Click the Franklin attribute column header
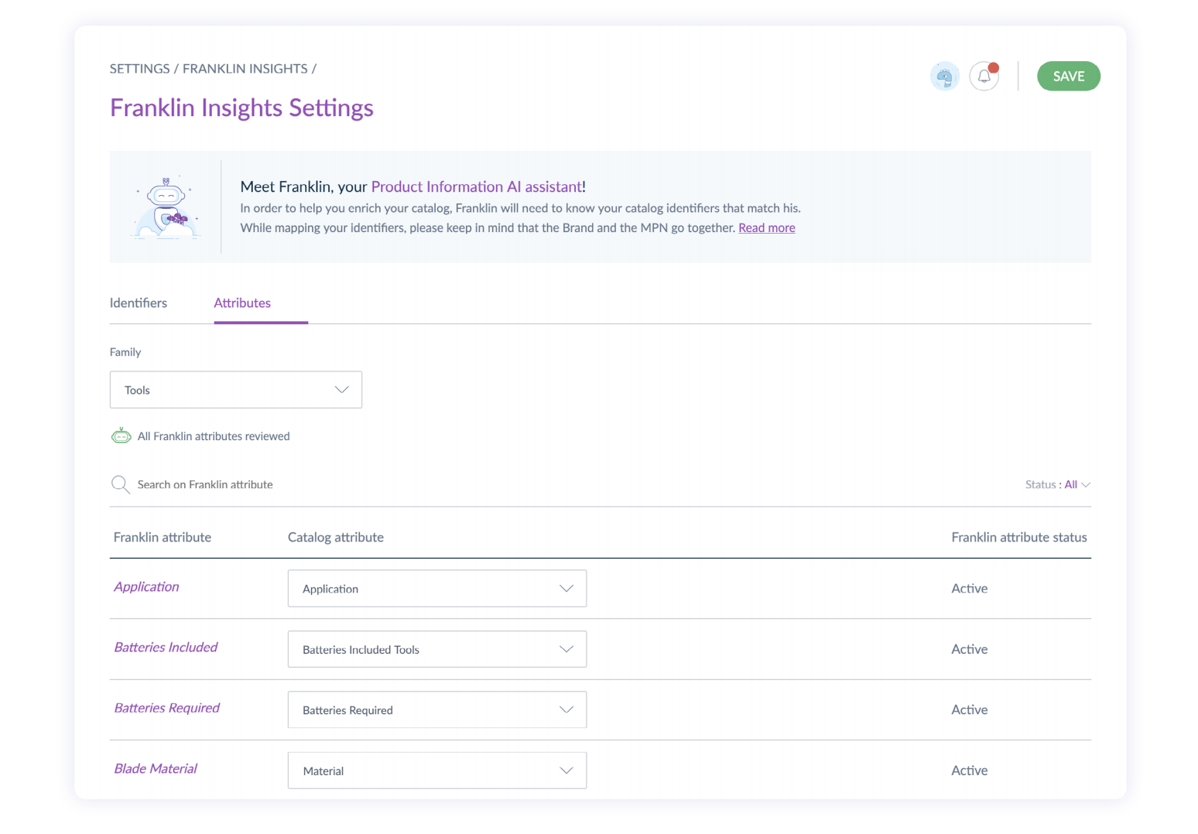This screenshot has width=1198, height=834. tap(163, 537)
